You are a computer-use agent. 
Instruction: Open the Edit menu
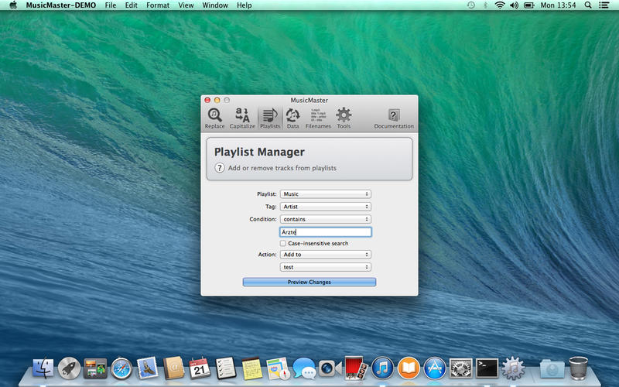point(131,5)
